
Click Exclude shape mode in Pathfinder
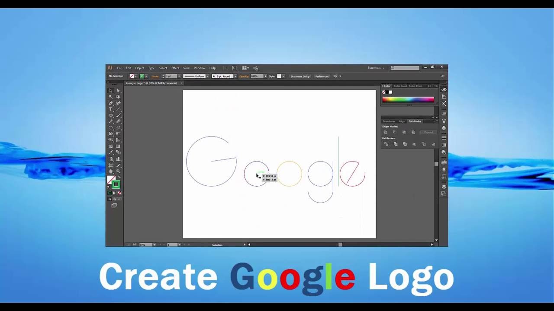pos(413,132)
